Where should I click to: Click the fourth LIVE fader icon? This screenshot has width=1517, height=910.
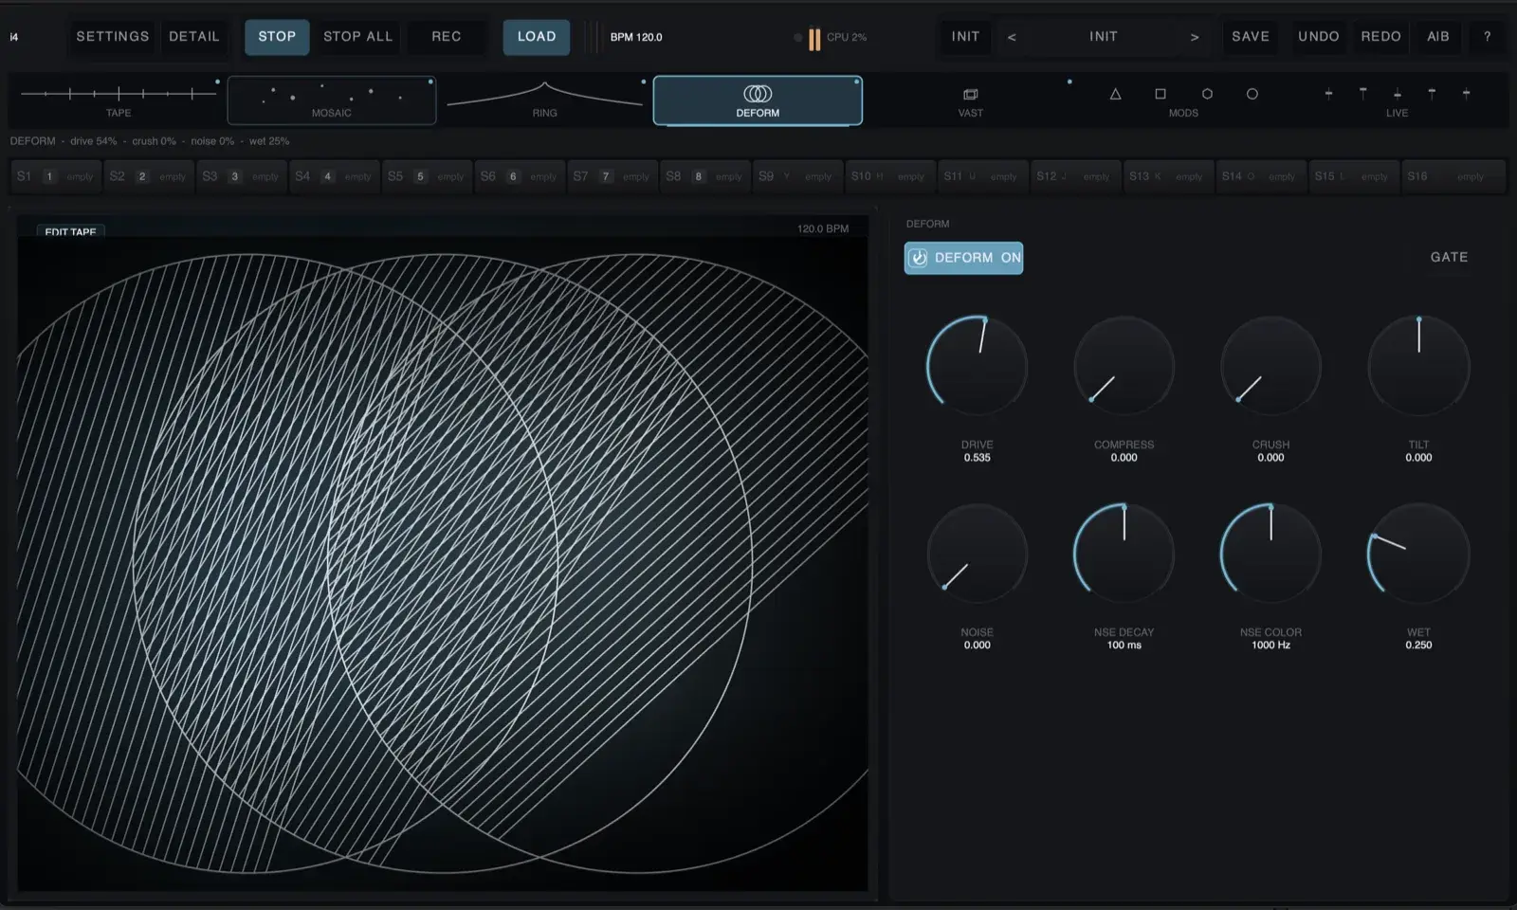tap(1432, 94)
